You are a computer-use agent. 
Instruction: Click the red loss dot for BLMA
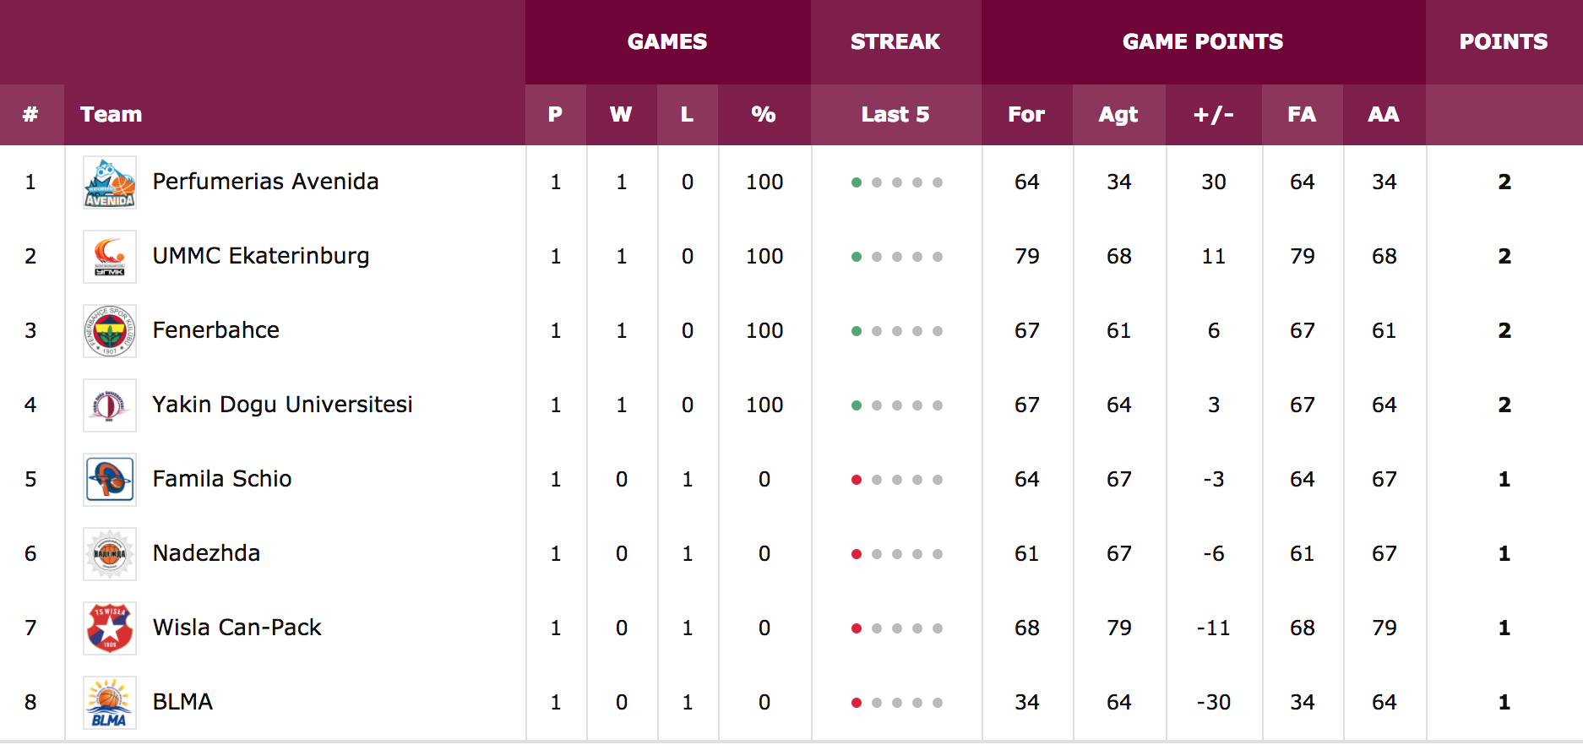coord(857,703)
